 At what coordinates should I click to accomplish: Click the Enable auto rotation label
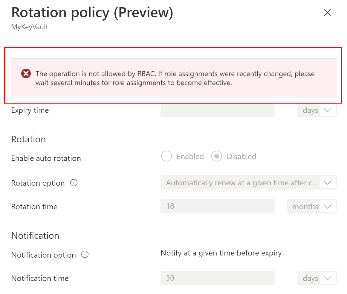(46, 158)
